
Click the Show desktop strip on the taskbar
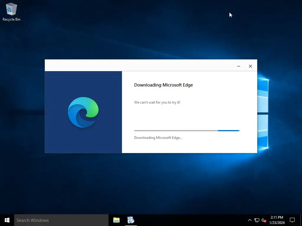(x=301, y=220)
